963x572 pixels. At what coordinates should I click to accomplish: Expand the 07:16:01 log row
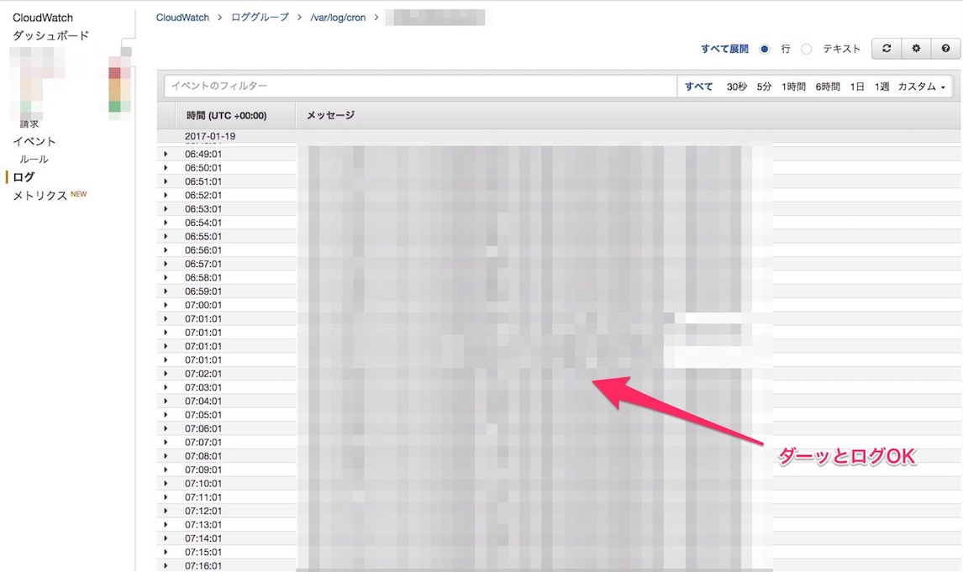pyautogui.click(x=166, y=565)
